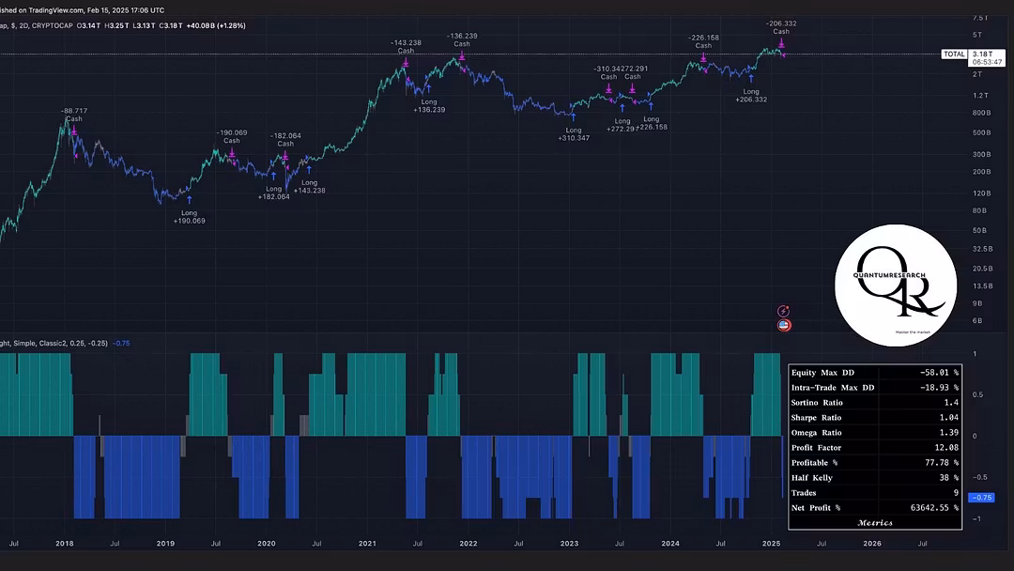Click the QuantumResearch circular logo
Viewport: 1014px width, 571px height.
(896, 283)
